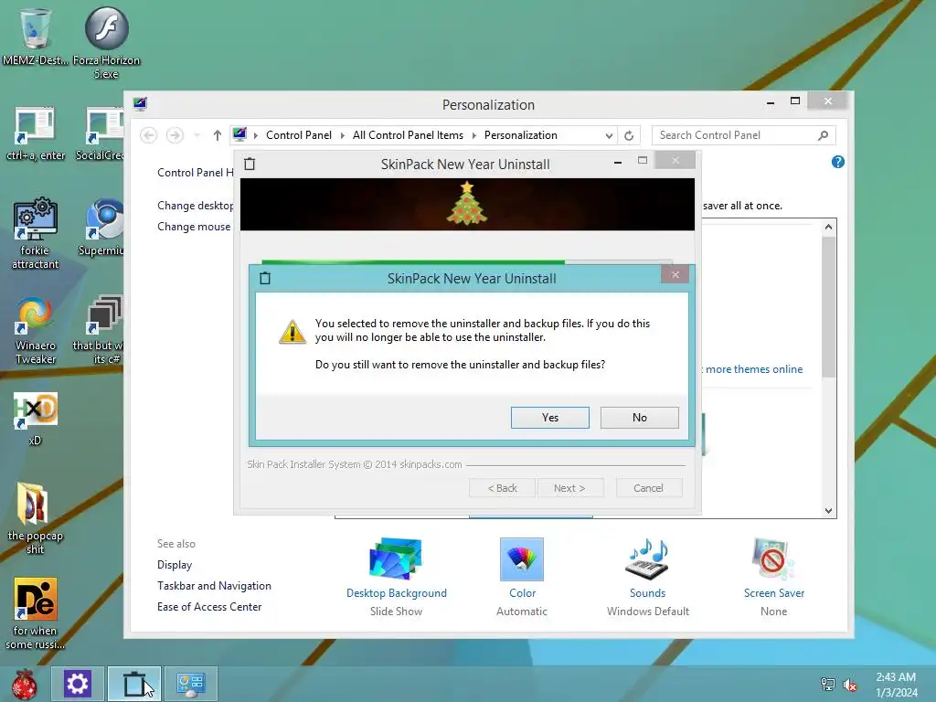Screen dimensions: 936x702
Task: Click the 'Change desktop' link in the sidebar
Action: (196, 206)
